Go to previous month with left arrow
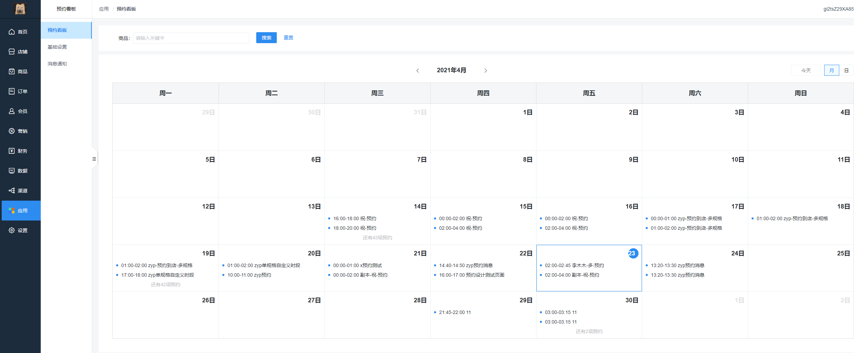 [418, 71]
